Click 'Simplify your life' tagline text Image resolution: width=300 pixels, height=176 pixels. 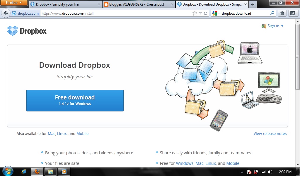pyautogui.click(x=75, y=77)
